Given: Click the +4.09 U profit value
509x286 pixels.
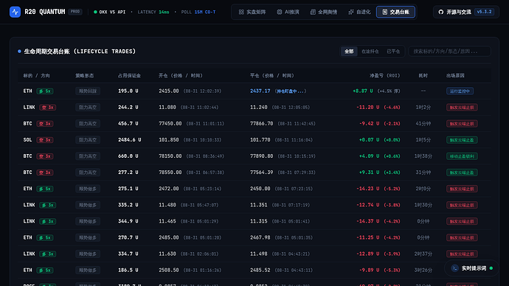Looking at the screenshot, I should [x=369, y=156].
